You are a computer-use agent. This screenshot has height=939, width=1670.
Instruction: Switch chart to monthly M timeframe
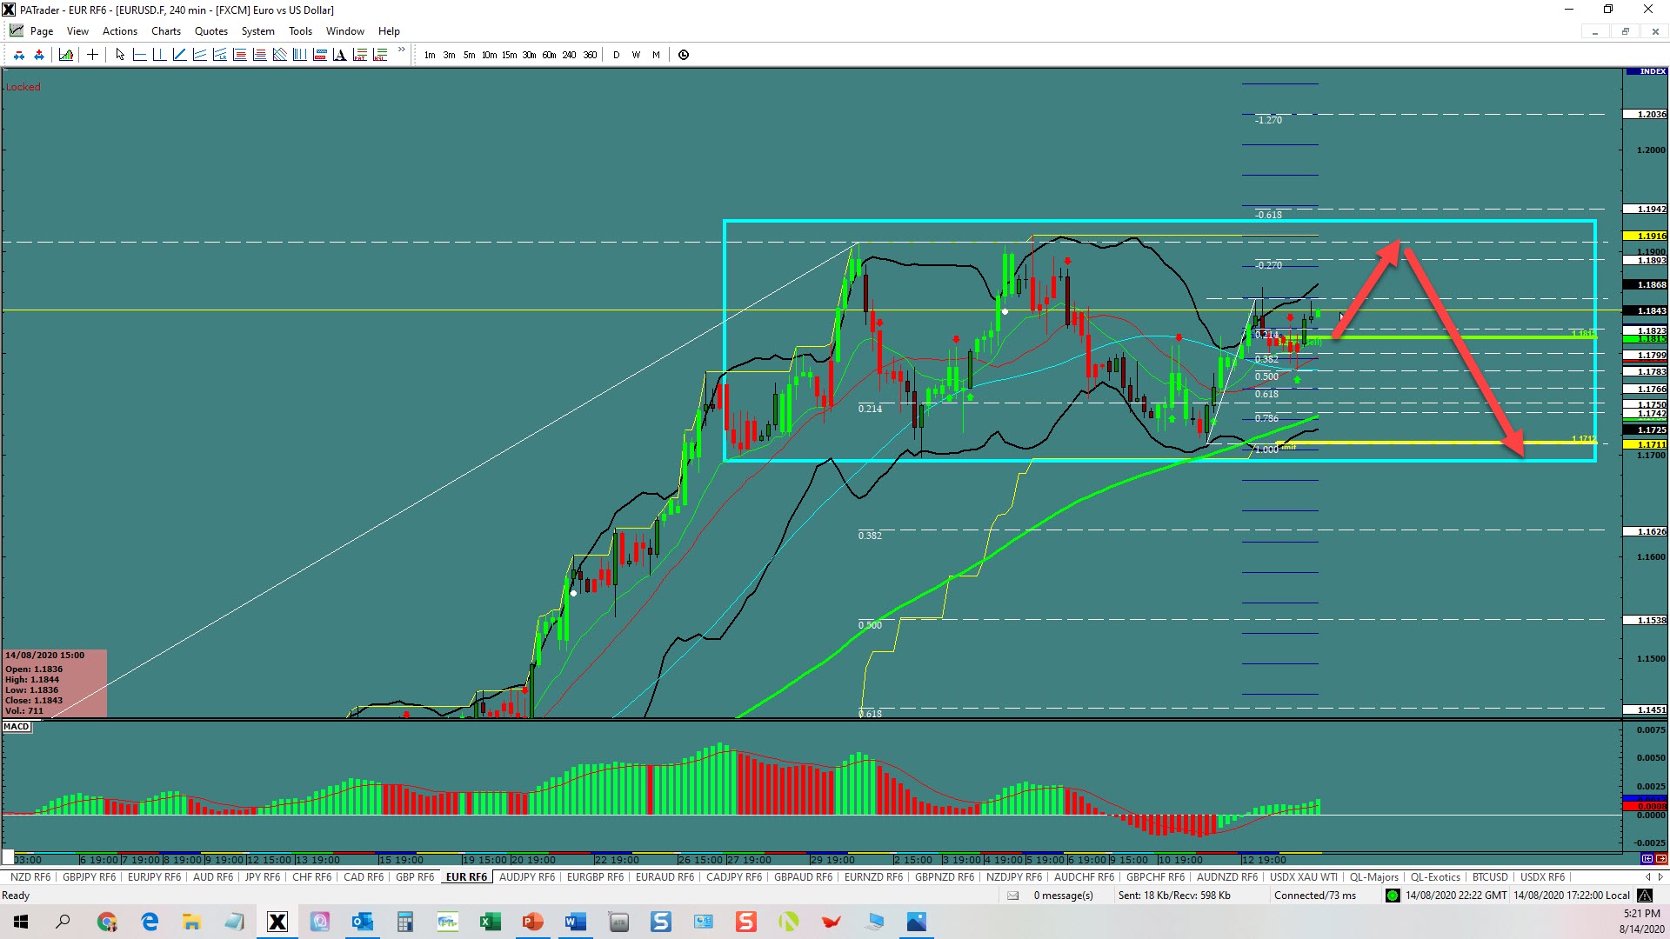pyautogui.click(x=656, y=55)
